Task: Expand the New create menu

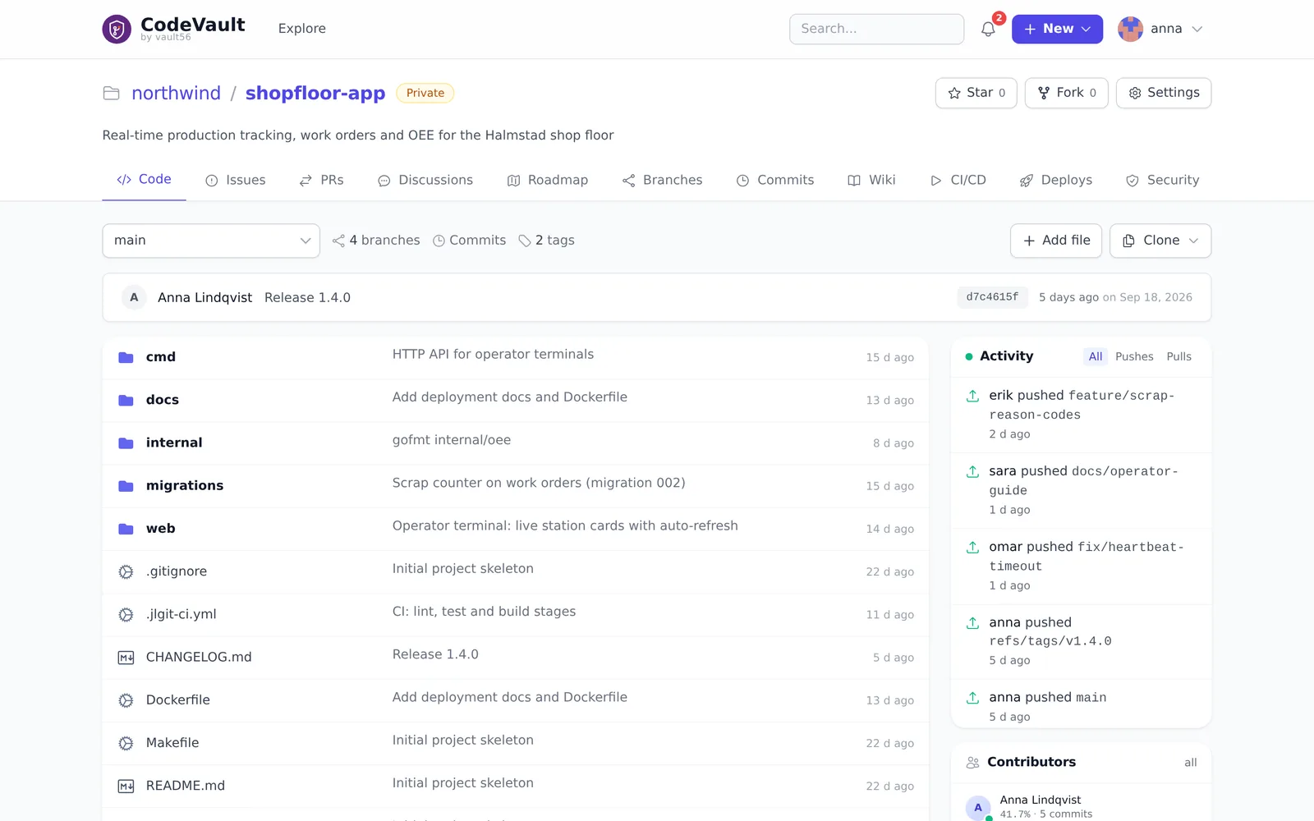Action: (x=1057, y=29)
